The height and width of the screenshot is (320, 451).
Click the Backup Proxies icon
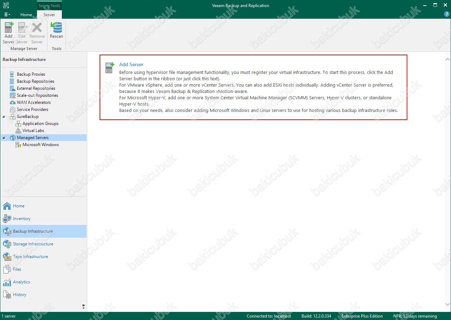(x=13, y=74)
